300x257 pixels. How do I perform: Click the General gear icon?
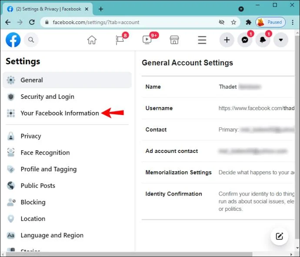click(11, 80)
